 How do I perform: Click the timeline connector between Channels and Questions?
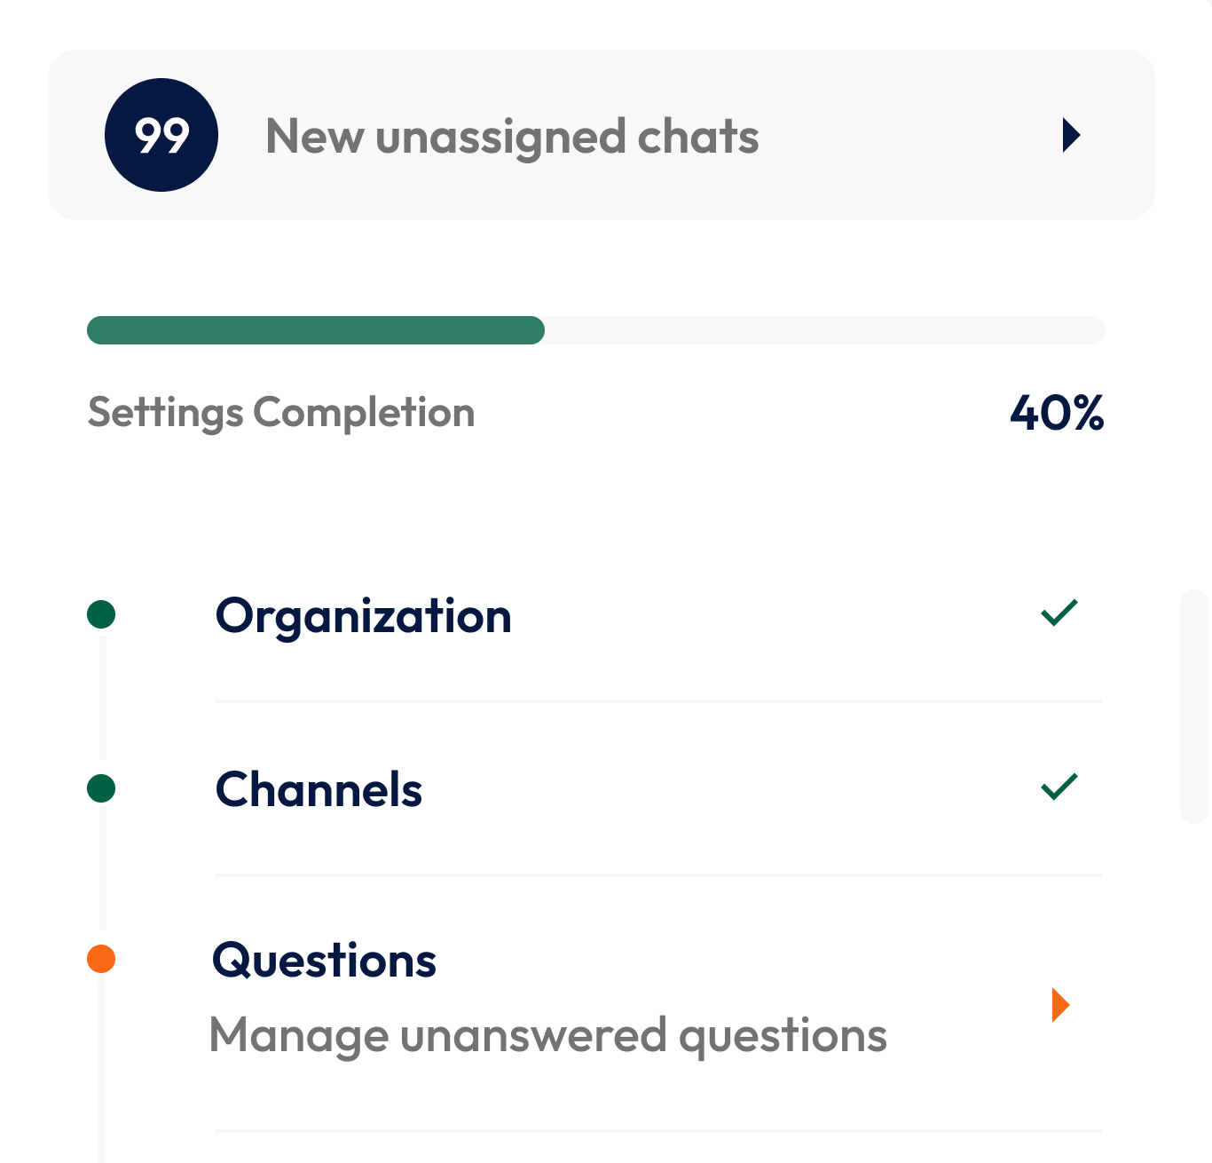(x=102, y=874)
